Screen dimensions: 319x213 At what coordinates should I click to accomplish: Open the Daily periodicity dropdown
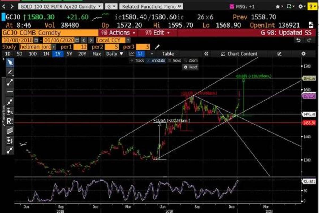115,54
